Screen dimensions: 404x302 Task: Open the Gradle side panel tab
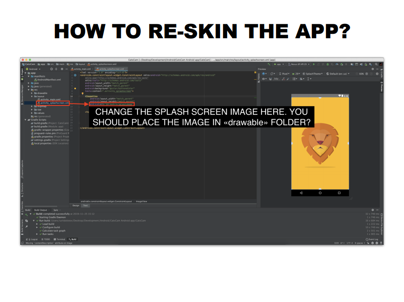381,74
